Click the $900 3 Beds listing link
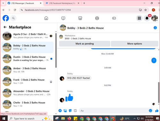This screenshot has width=160, height=121. pos(78,39)
